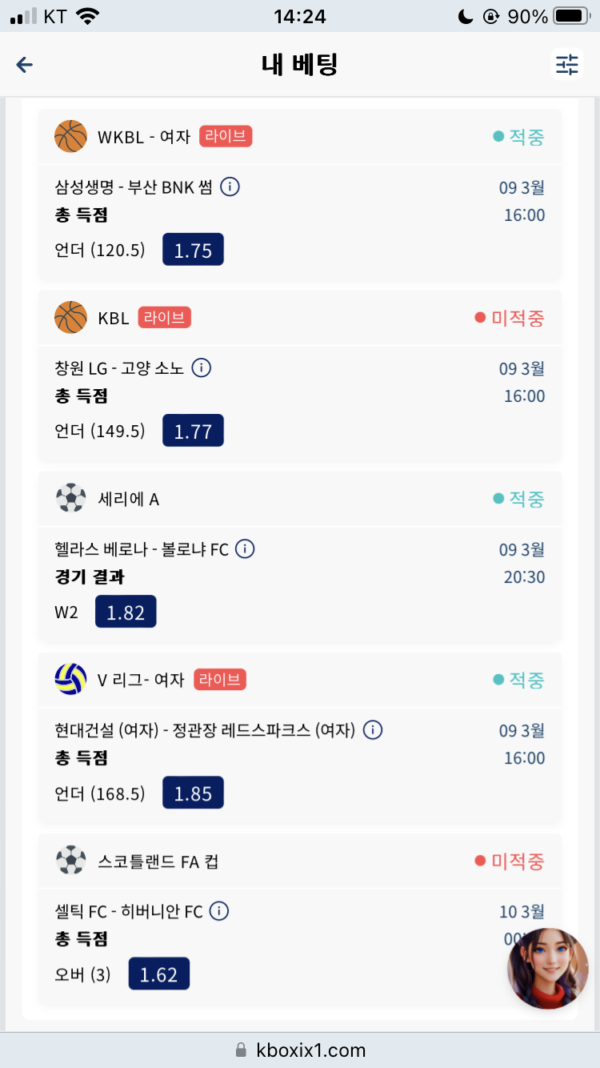Select the 1.62 odds button

[159, 974]
